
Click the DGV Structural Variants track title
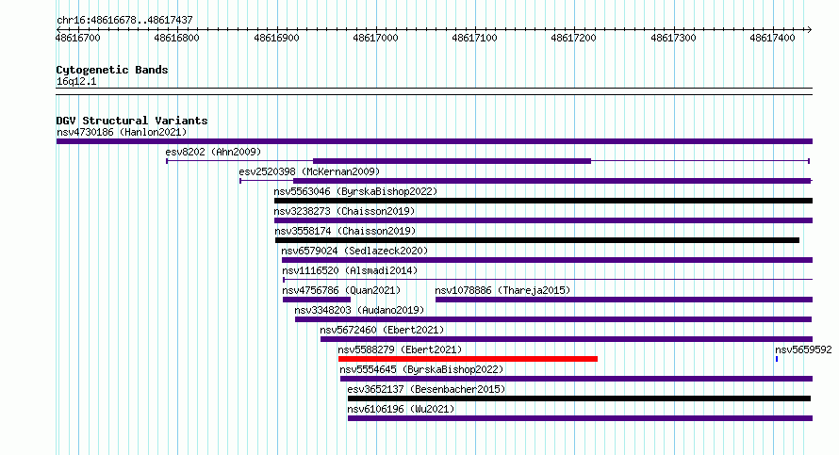coord(132,121)
